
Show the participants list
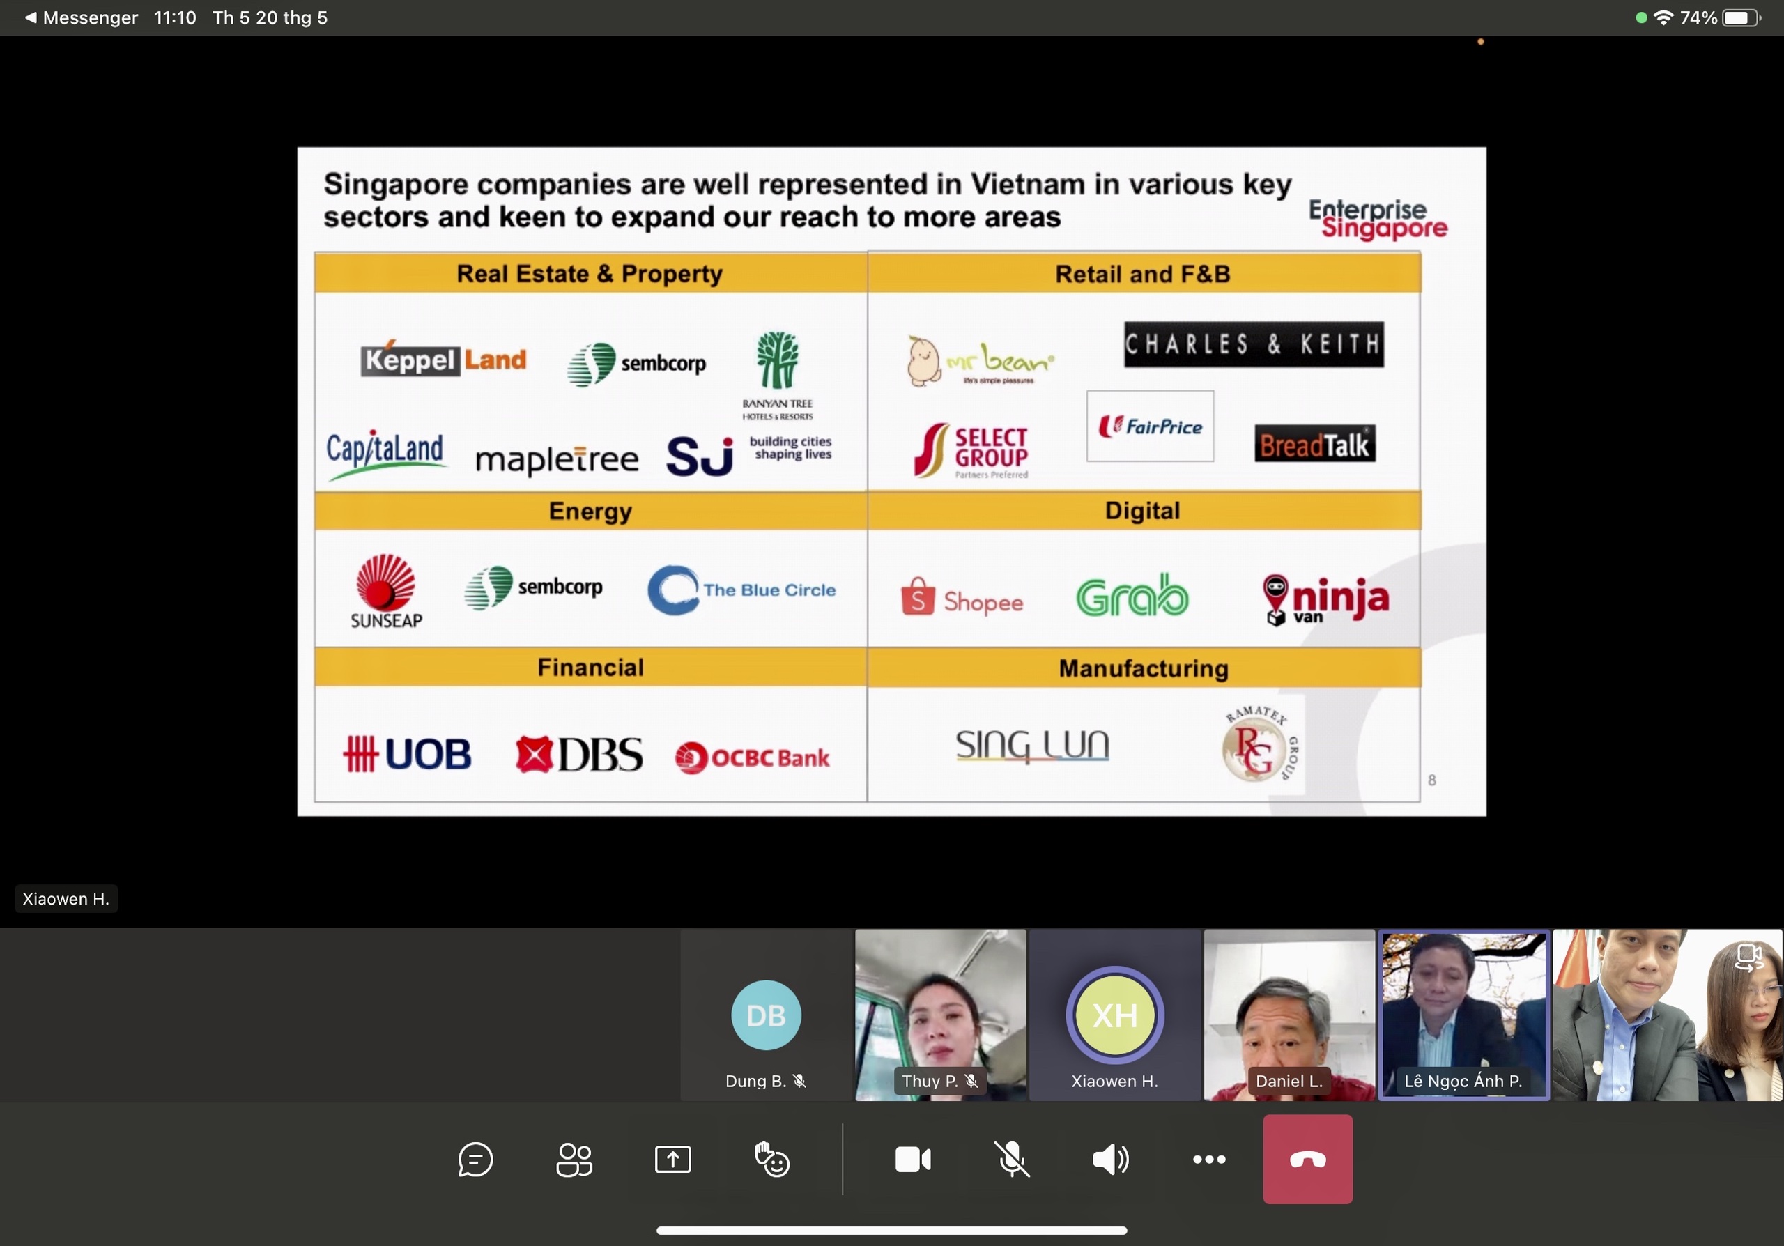574,1160
